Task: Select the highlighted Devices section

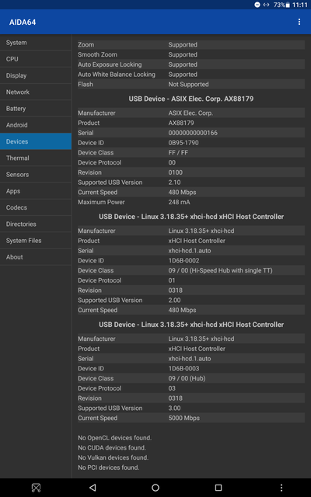Action: 36,141
